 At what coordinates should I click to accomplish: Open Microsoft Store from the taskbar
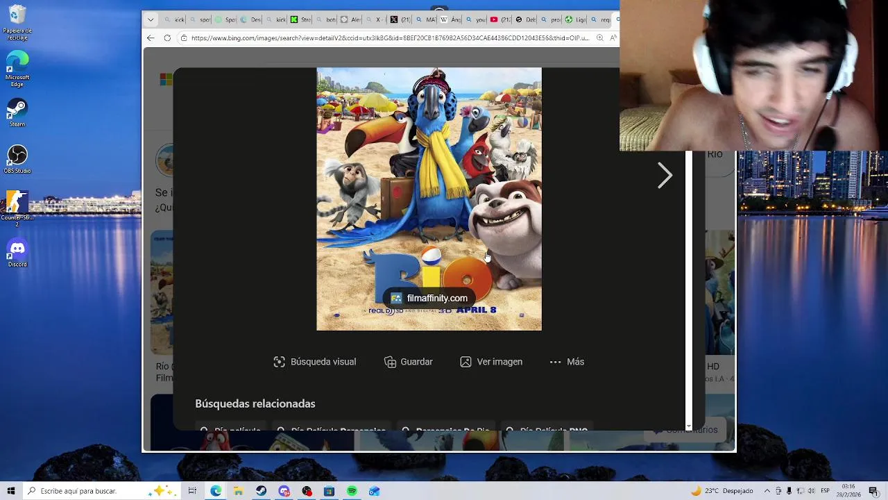coord(330,491)
